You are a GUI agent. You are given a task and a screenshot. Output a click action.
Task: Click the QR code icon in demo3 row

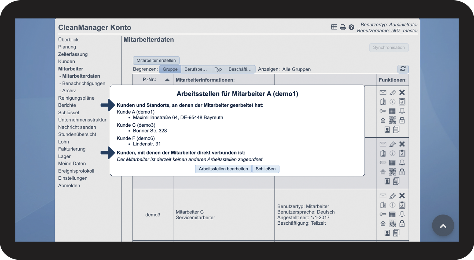tap(392, 223)
